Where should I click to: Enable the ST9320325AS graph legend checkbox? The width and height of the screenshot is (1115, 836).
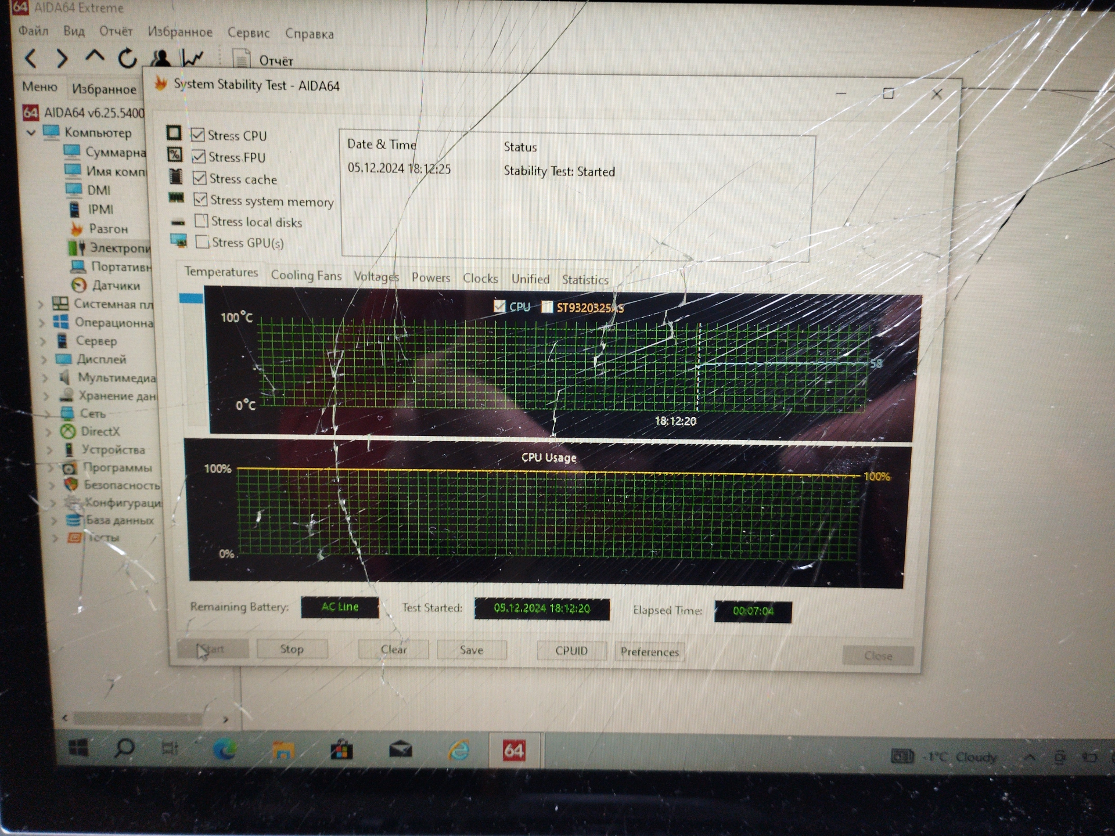click(546, 307)
